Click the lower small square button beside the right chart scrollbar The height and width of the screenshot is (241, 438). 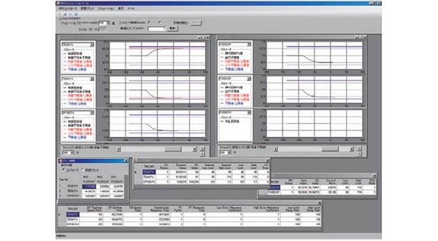[359, 153]
